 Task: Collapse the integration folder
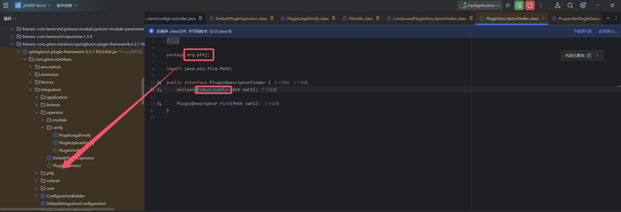coord(30,90)
